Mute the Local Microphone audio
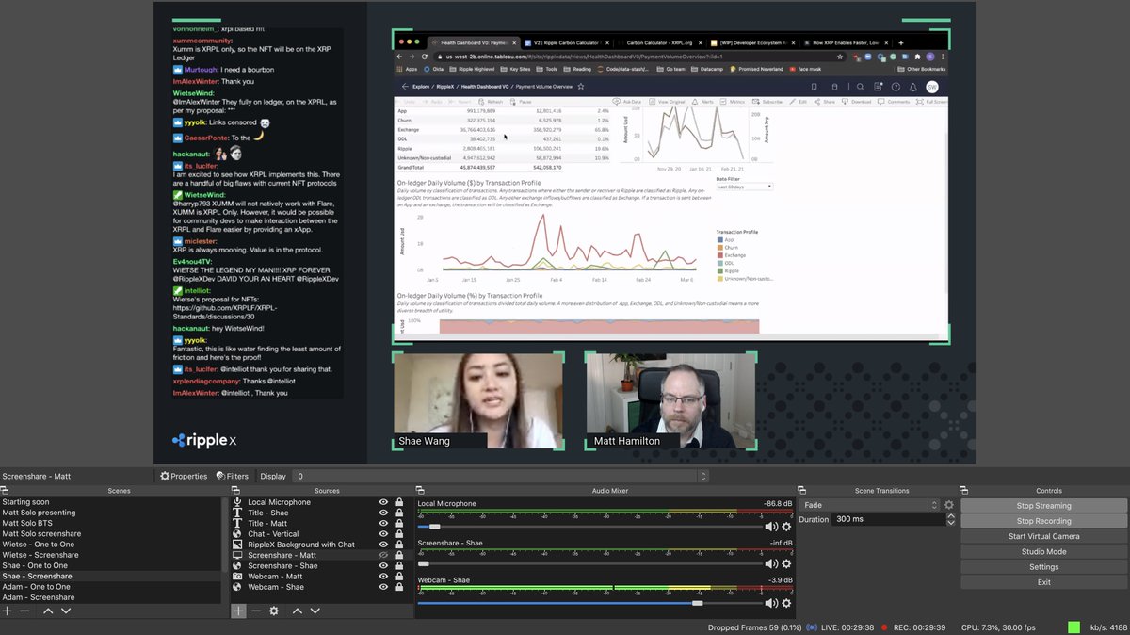 tap(771, 527)
